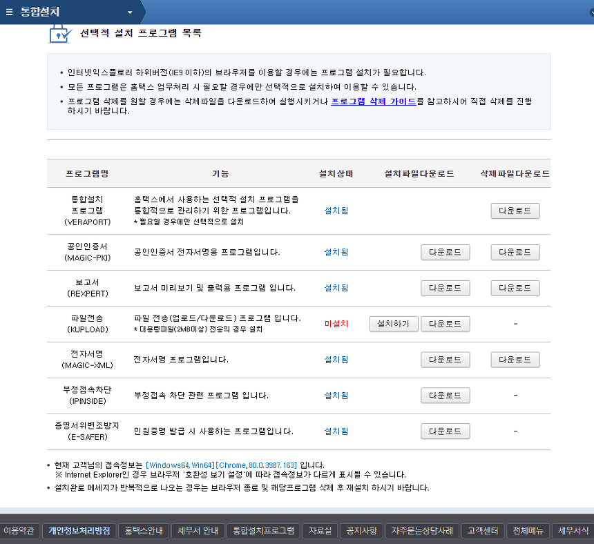Show 전체메뉴 from the footer bar
Image resolution: width=594 pixels, height=544 pixels.
click(x=528, y=531)
